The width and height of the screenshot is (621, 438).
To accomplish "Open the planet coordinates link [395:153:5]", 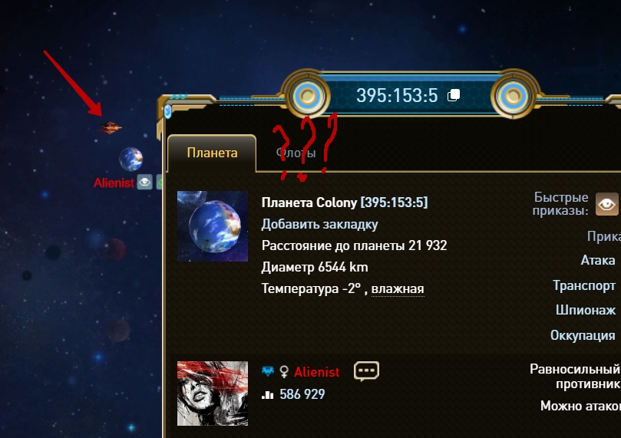I will pyautogui.click(x=394, y=203).
